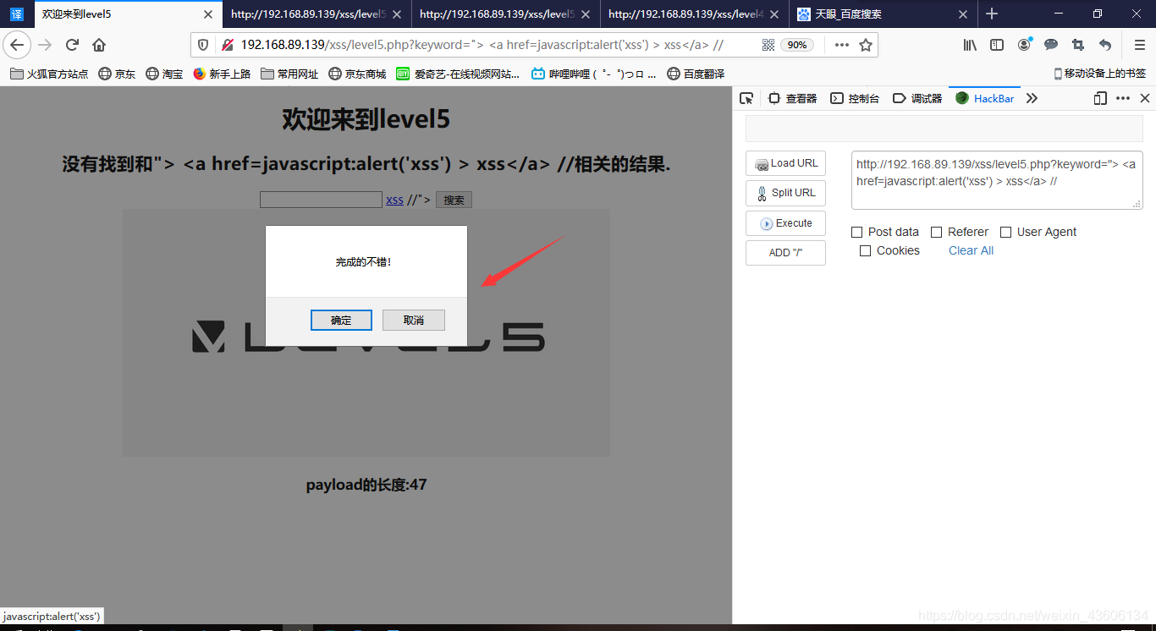Click the Load URL button

tap(785, 163)
